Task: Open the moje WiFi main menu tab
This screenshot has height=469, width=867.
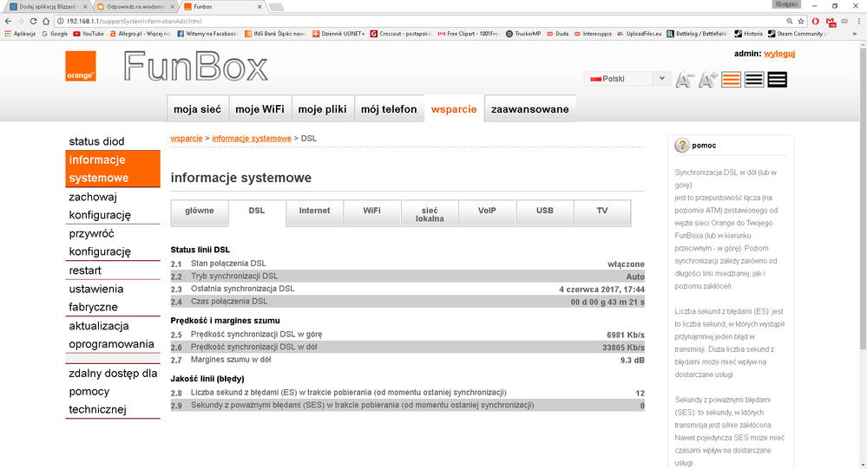Action: (259, 109)
